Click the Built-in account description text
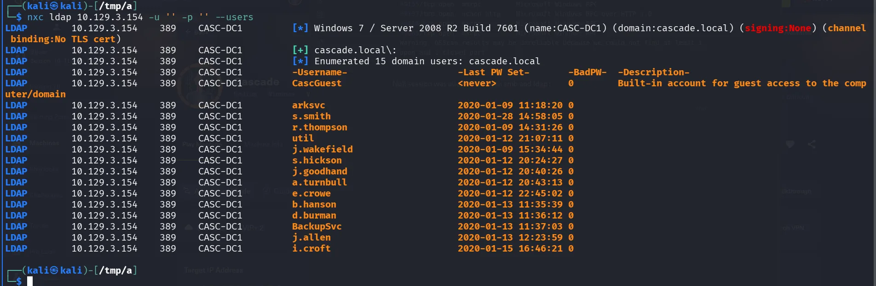Viewport: 876px width, 286px height. pyautogui.click(x=742, y=83)
